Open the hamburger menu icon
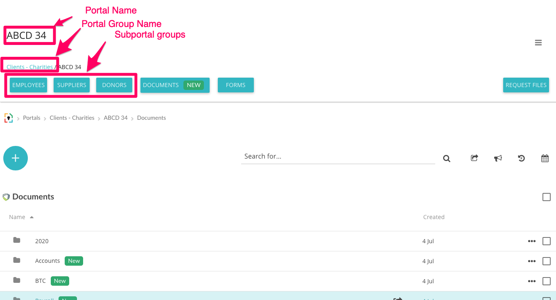This screenshot has width=556, height=300. pos(538,43)
